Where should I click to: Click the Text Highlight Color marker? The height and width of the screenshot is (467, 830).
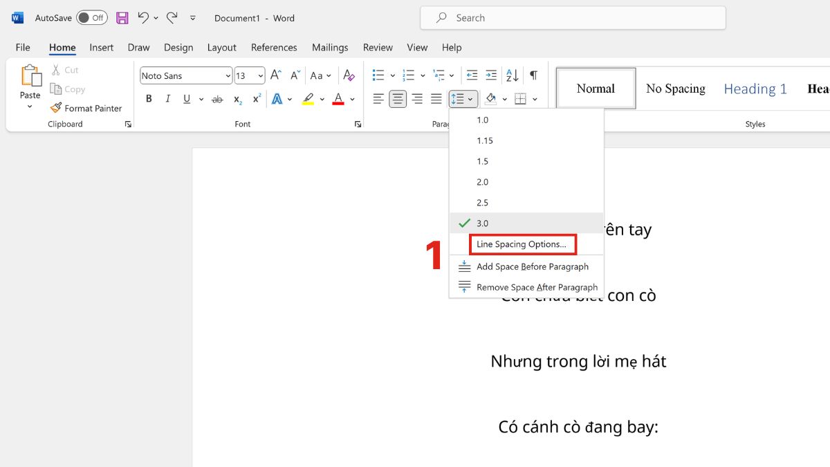coord(308,99)
